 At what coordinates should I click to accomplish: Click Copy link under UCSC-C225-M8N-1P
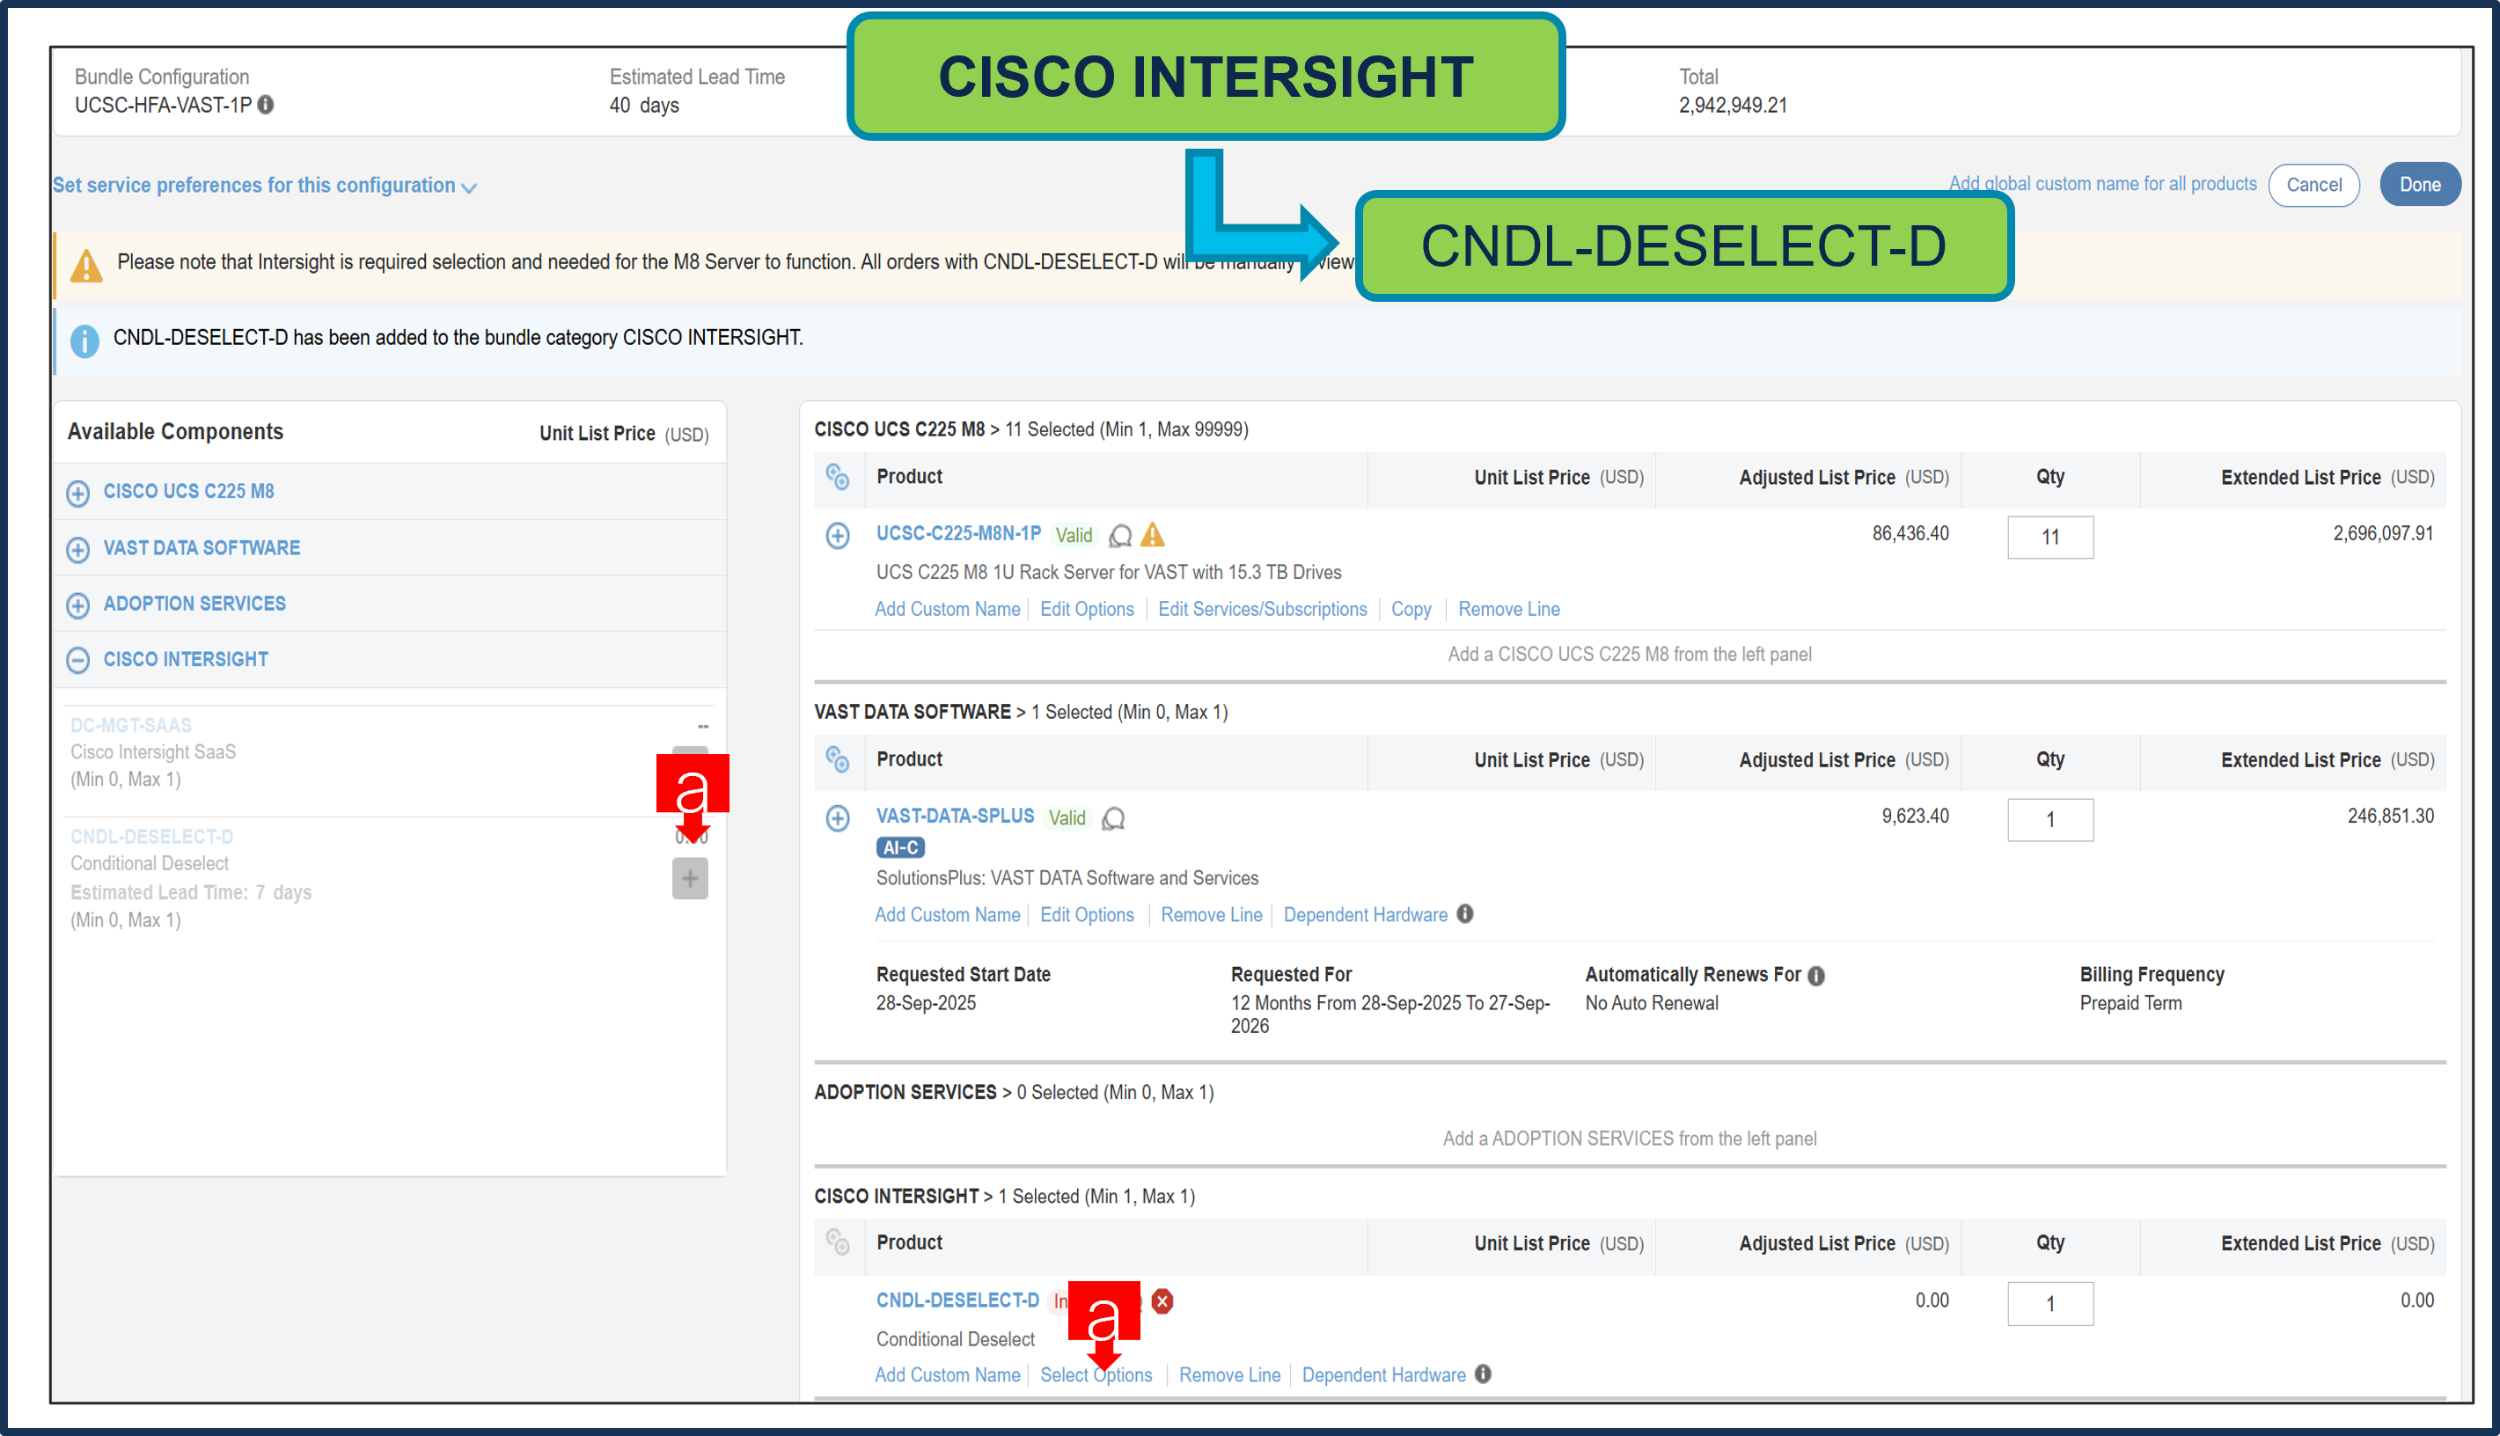tap(1411, 609)
